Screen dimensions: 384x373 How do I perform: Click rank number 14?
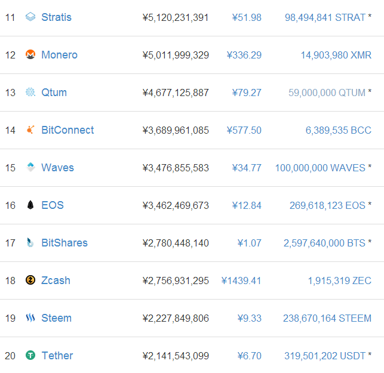10,131
